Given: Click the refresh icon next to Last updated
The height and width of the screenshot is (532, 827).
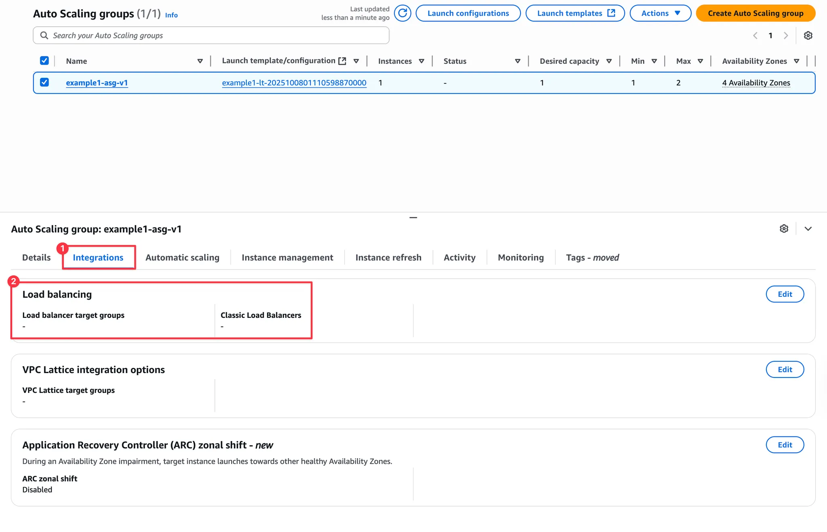Looking at the screenshot, I should coord(402,13).
